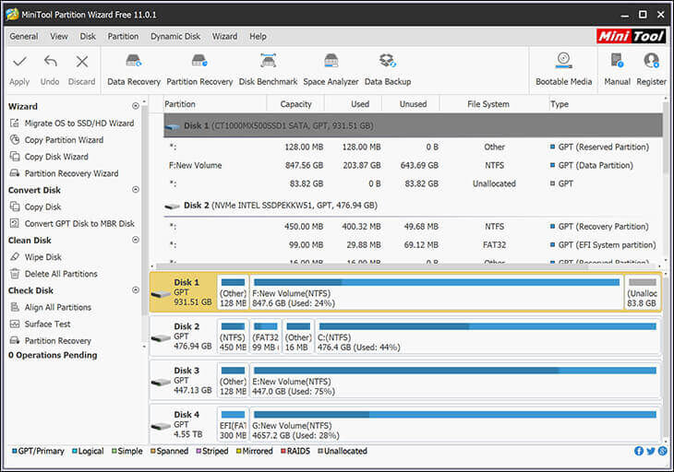Click the Partition column header
The height and width of the screenshot is (472, 674).
(x=215, y=104)
